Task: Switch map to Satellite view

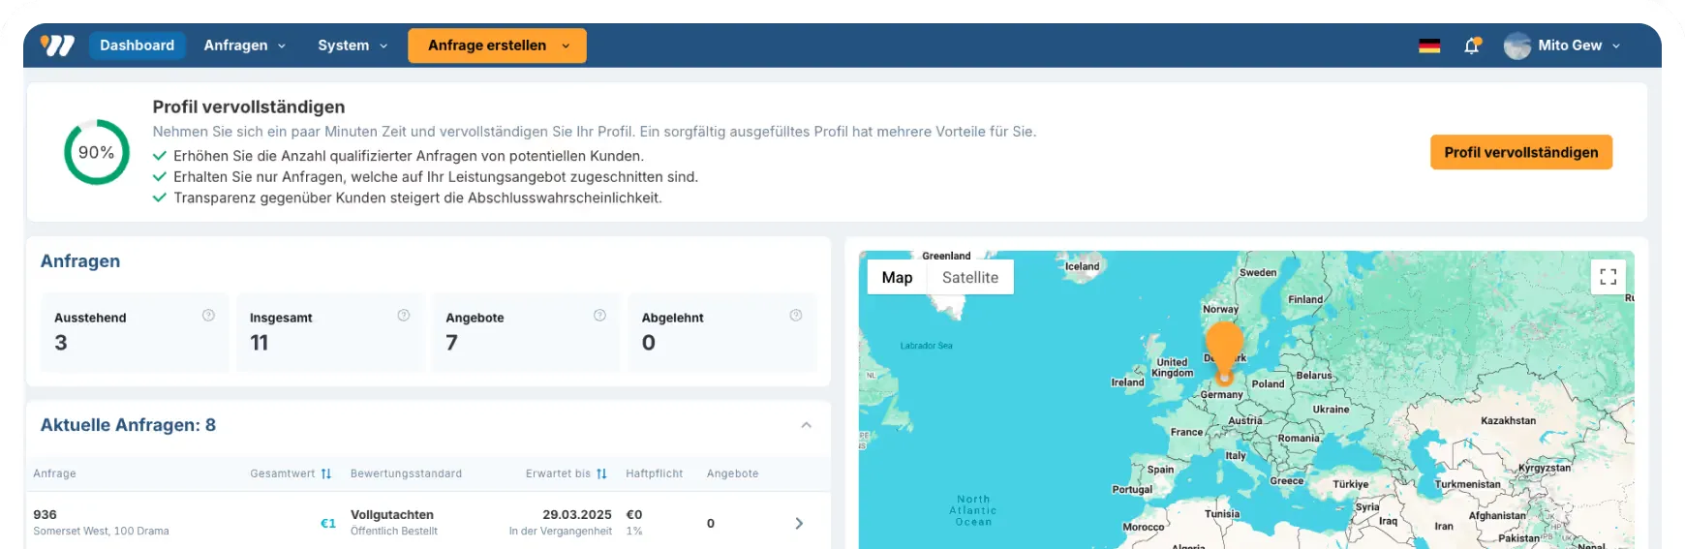Action: 969,277
